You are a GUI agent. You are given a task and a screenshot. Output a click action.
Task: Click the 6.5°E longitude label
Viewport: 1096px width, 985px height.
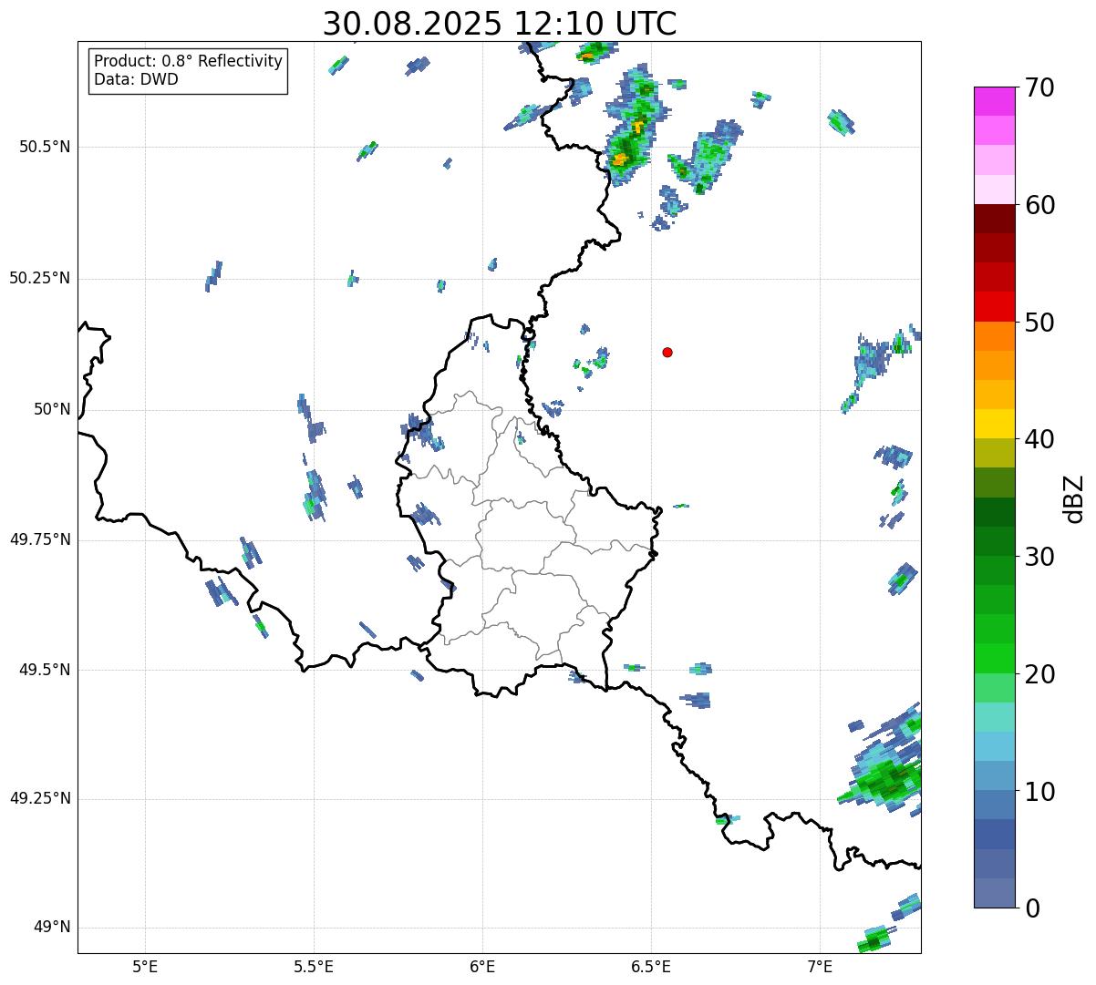pyautogui.click(x=651, y=966)
